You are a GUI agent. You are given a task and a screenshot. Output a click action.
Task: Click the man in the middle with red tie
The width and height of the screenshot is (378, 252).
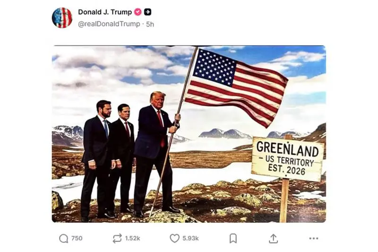coord(123,158)
